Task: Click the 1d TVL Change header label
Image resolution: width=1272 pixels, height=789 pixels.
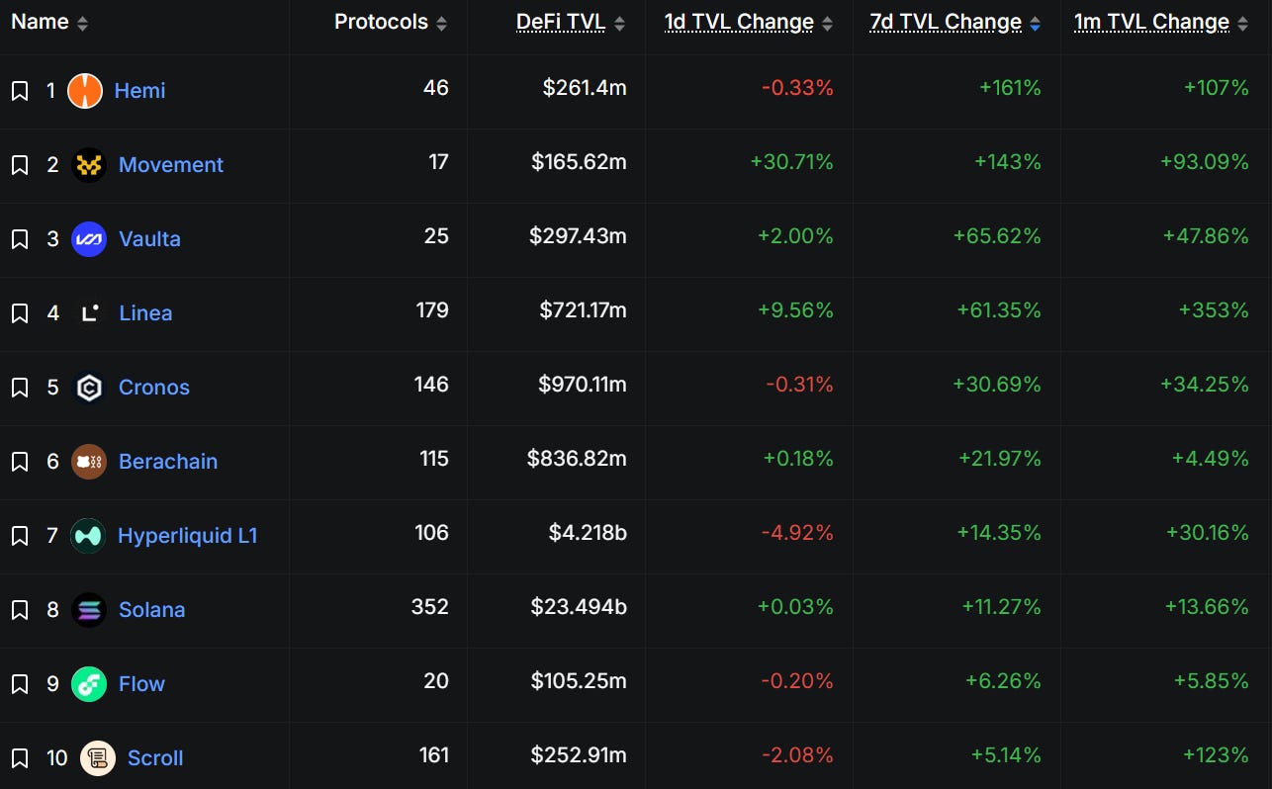Action: pos(739,22)
